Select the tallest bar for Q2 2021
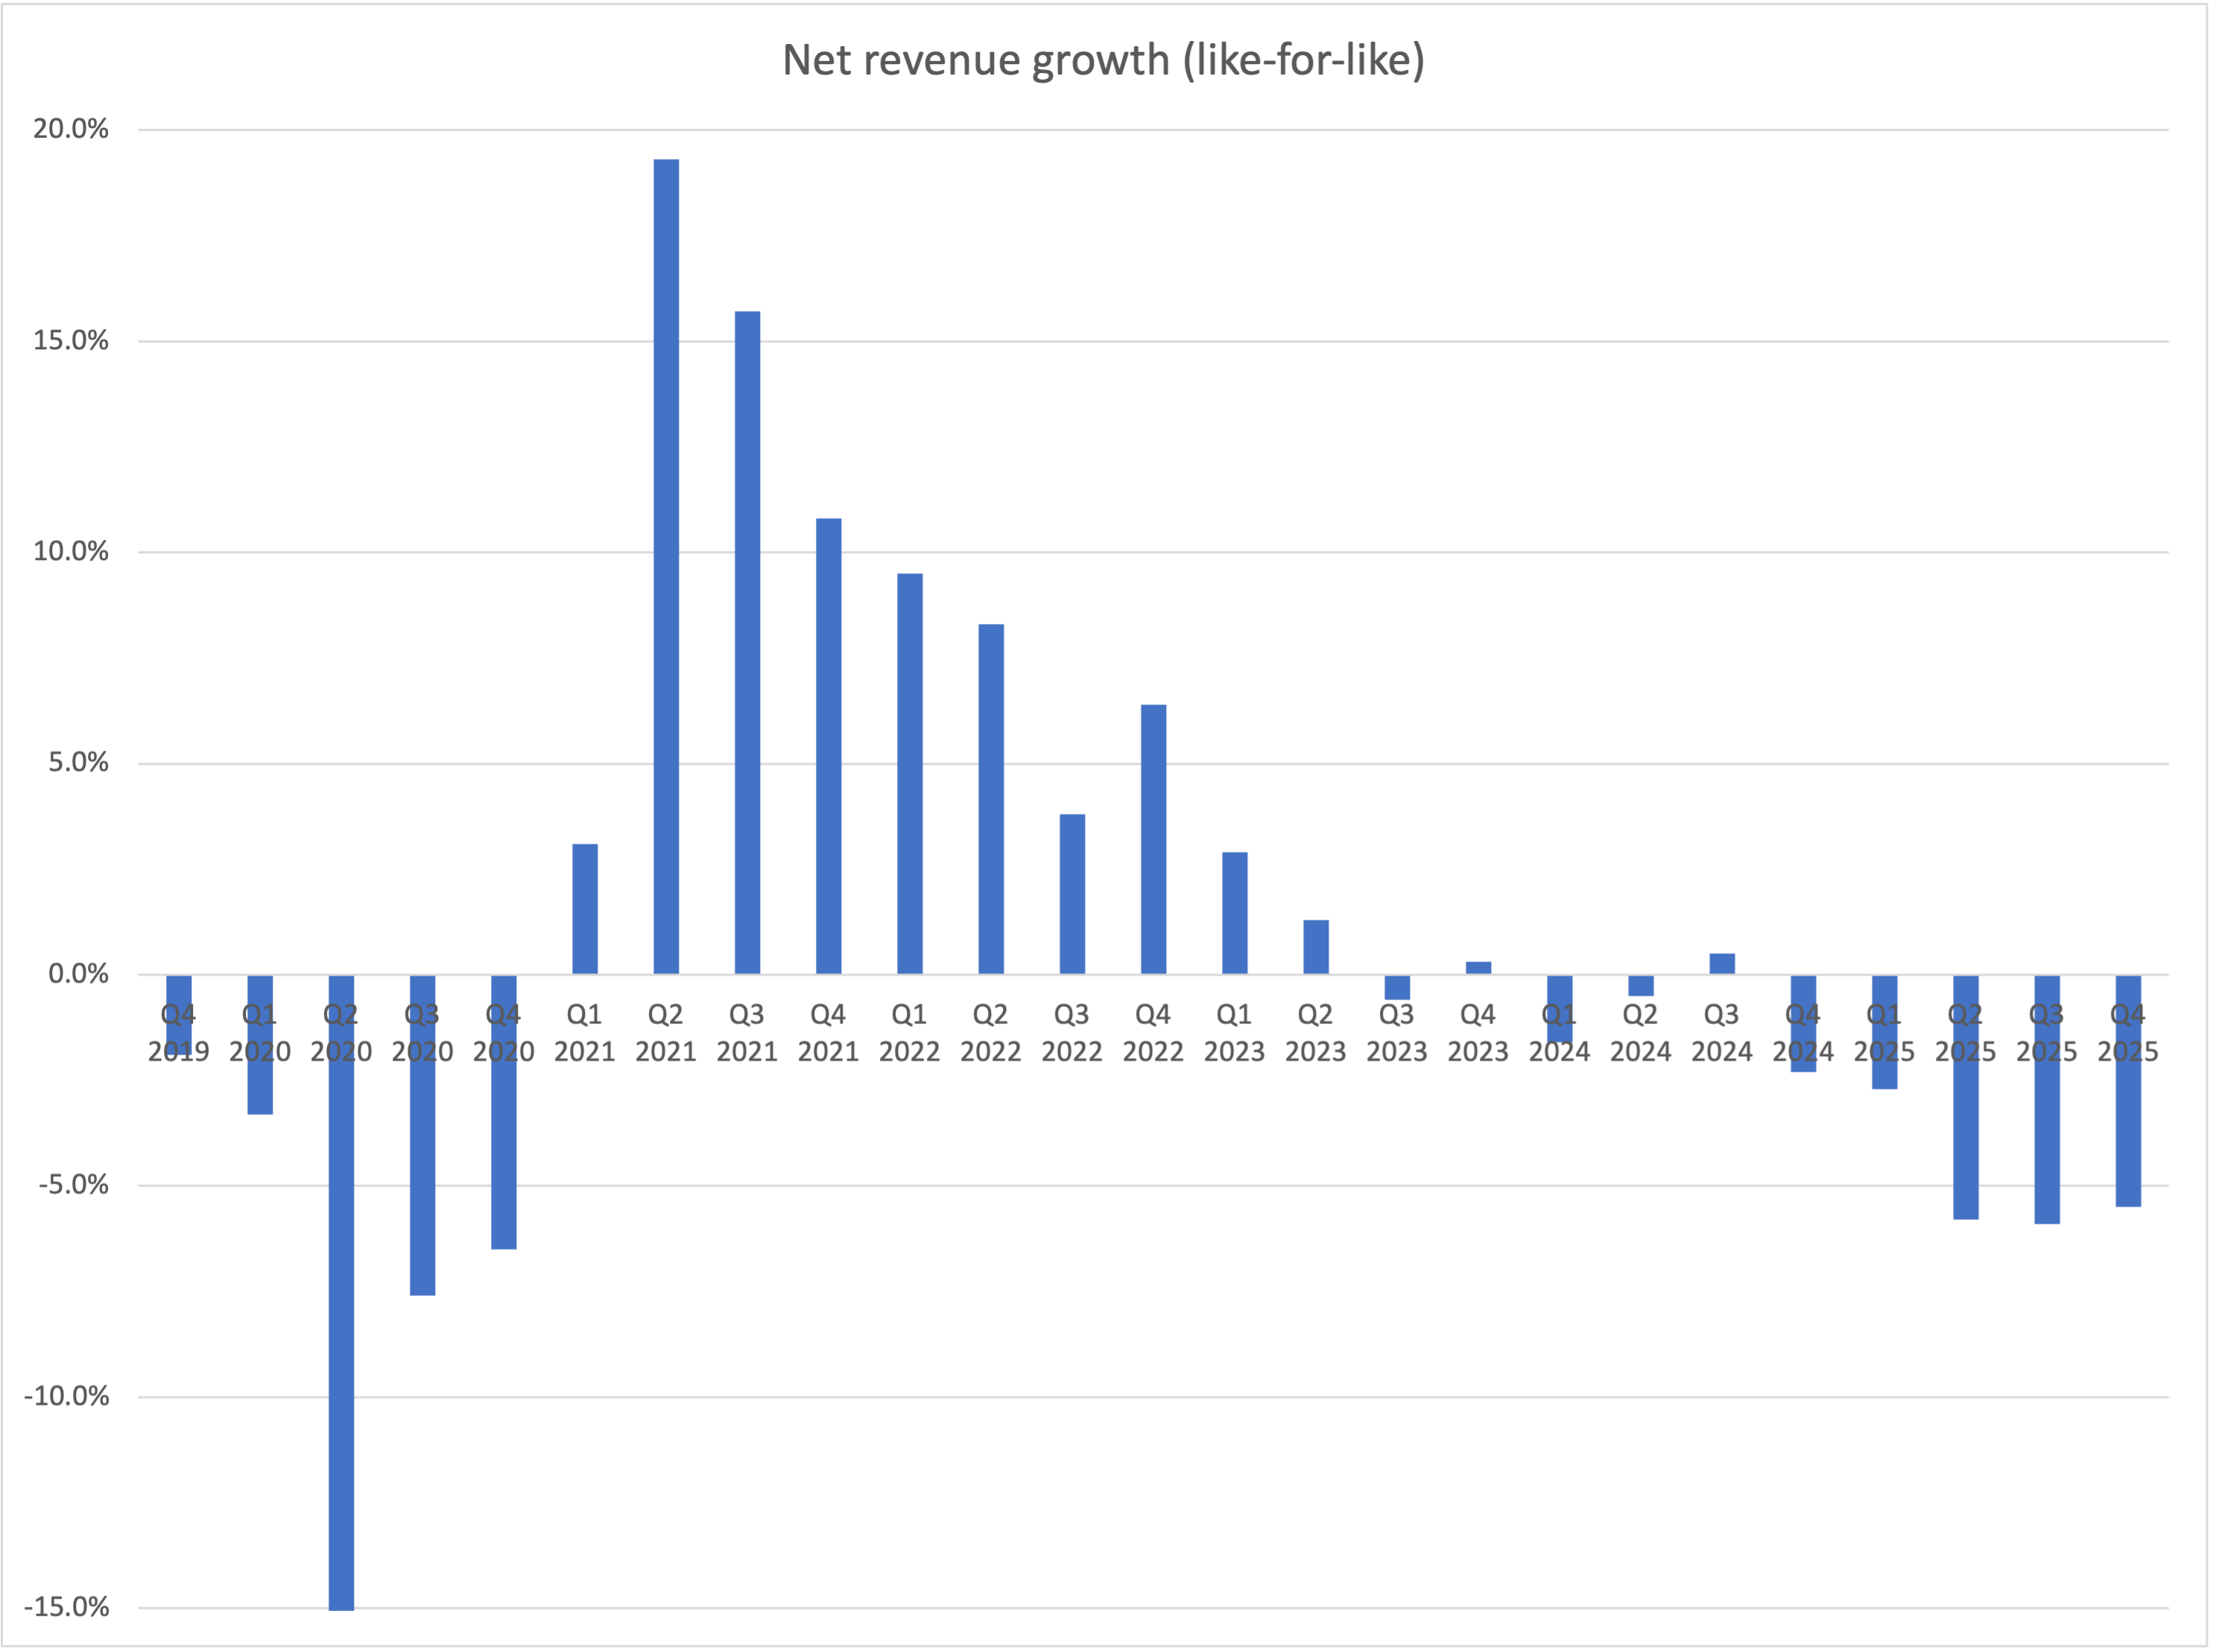Screen dimensions: 2213x1652 [x=665, y=566]
